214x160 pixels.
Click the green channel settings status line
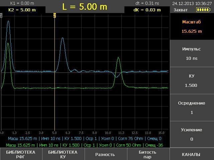tap(85, 145)
